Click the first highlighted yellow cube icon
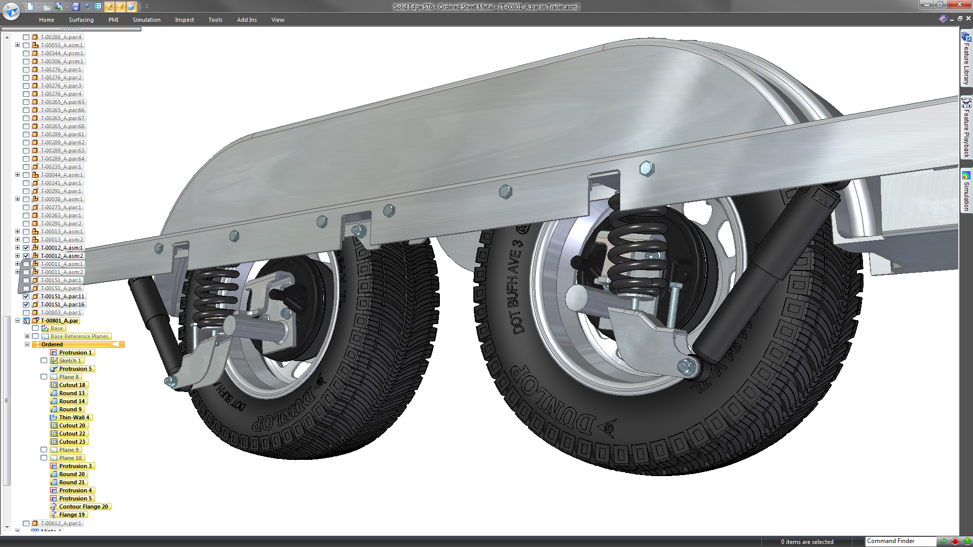Image resolution: width=973 pixels, height=547 pixels. 109,7
